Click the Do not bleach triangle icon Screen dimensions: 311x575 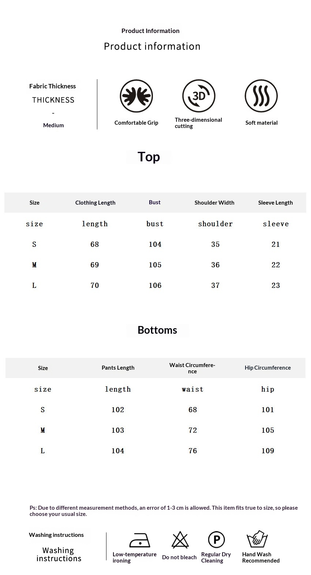point(180,540)
